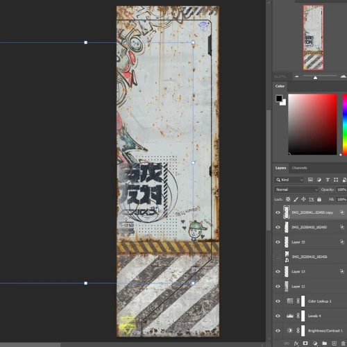Viewport: 347px width, 347px height.
Task: Hide Layer 12
Action: 278,287
